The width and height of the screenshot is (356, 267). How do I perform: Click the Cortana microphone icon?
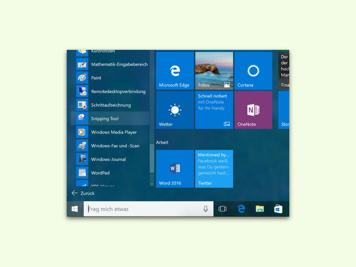(x=206, y=209)
